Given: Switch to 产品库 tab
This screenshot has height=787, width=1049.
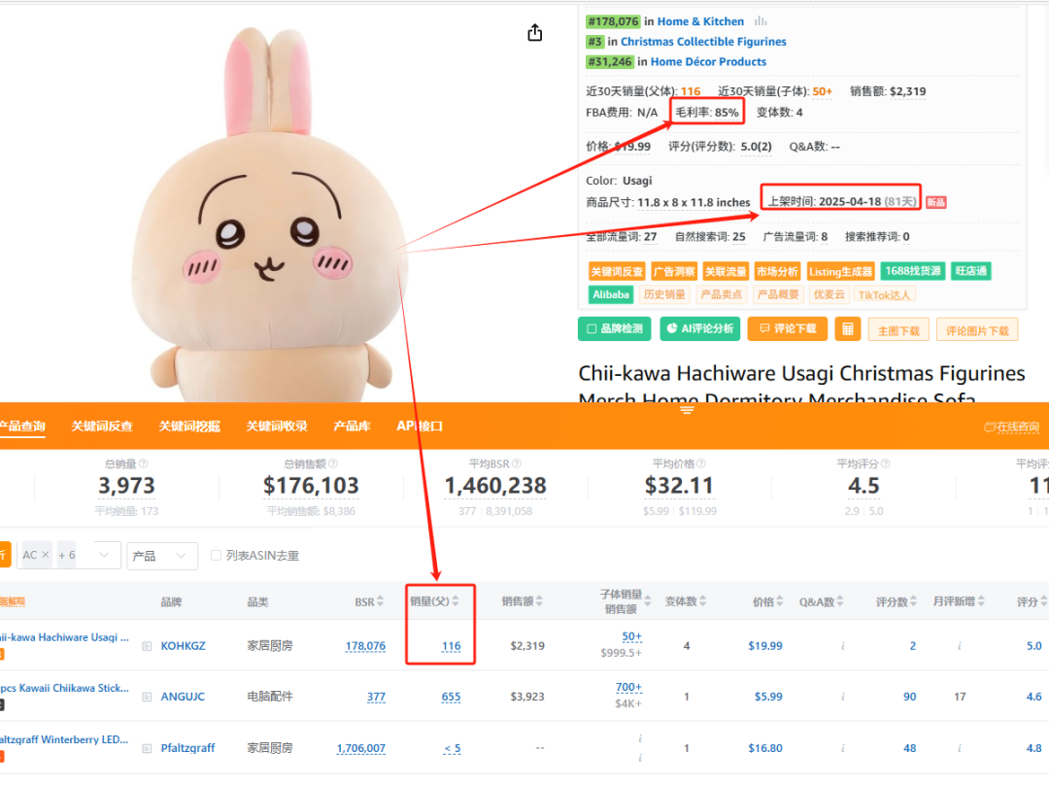Looking at the screenshot, I should [x=352, y=427].
